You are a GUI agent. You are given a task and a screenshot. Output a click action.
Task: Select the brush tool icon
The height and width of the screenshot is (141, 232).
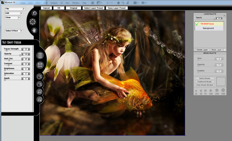(40, 76)
